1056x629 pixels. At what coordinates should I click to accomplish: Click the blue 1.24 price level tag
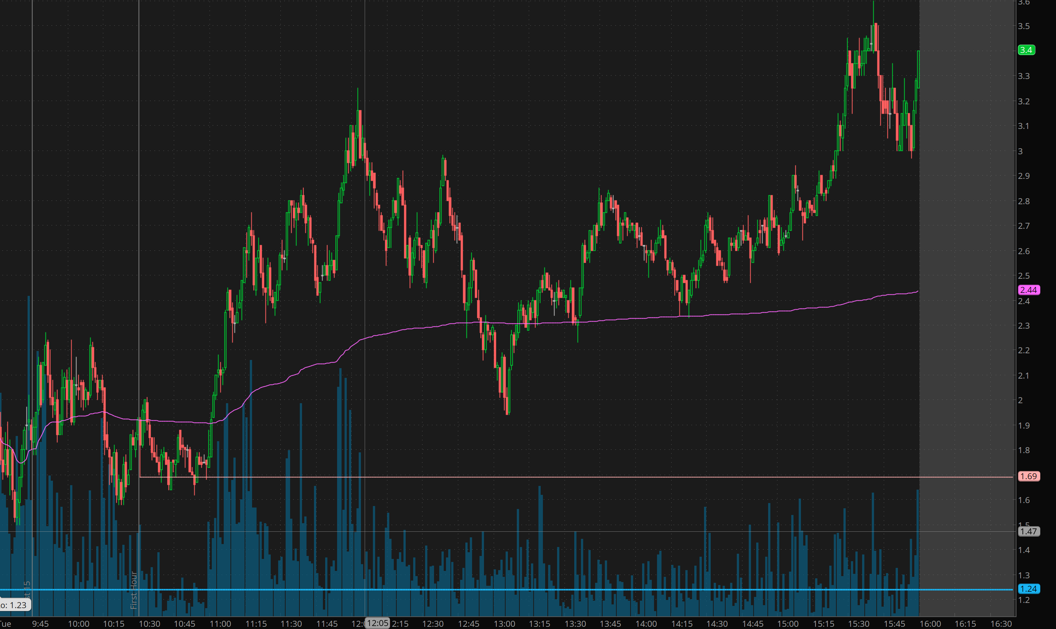coord(1028,589)
